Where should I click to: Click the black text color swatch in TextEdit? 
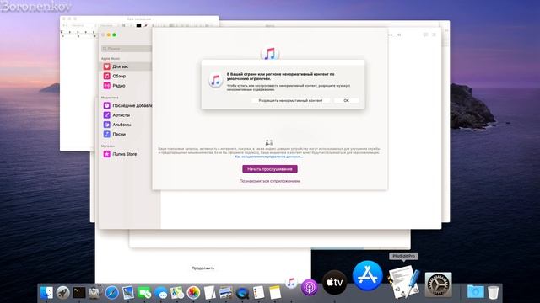tap(138, 25)
